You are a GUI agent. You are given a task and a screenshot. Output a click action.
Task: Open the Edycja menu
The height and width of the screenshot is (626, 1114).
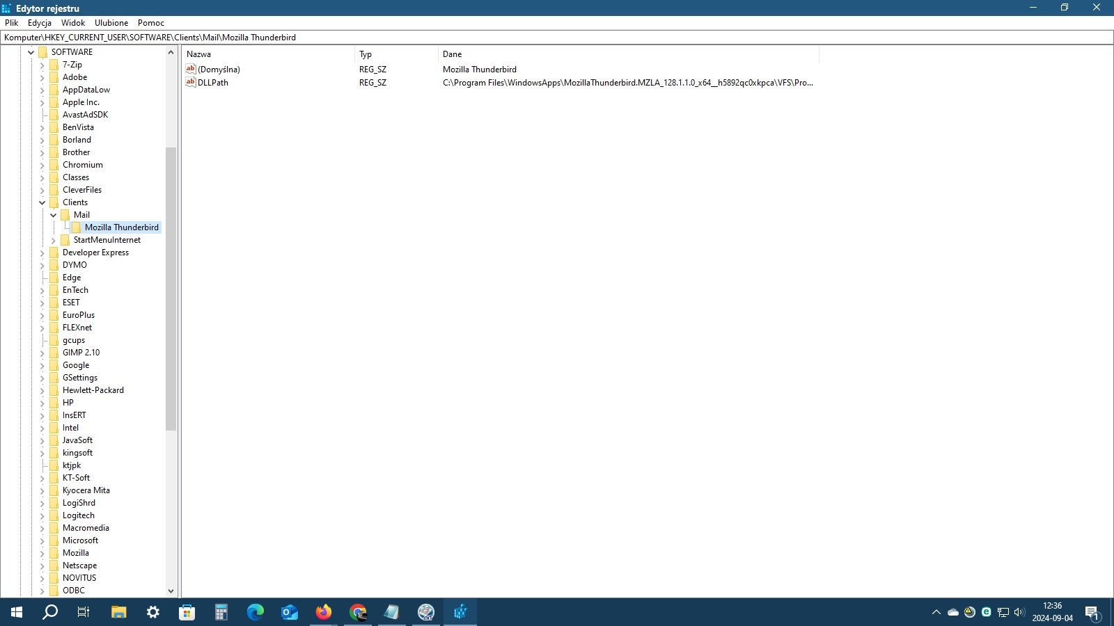point(40,23)
